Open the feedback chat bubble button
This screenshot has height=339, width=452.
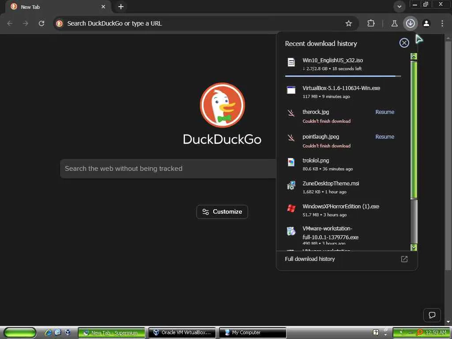click(x=432, y=315)
